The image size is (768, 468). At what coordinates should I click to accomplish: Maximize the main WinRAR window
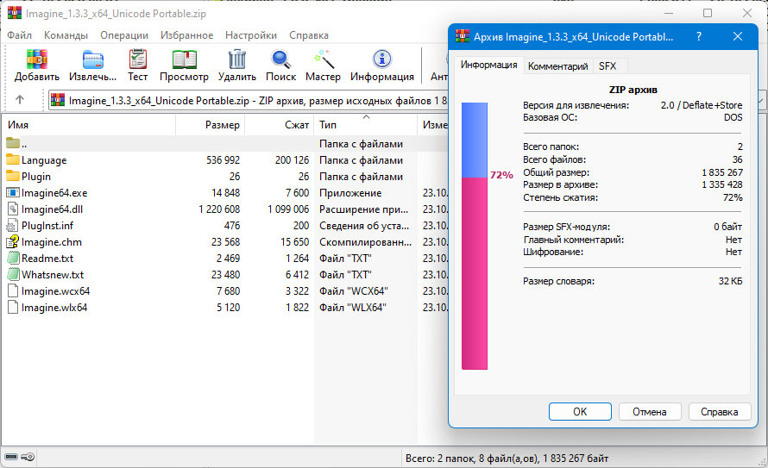click(708, 13)
